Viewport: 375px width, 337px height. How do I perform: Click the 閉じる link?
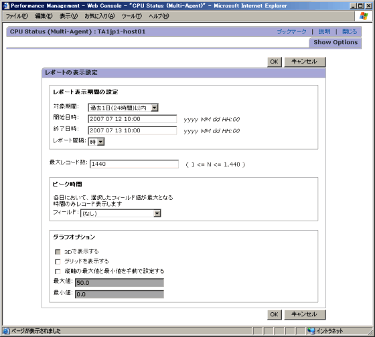pos(350,31)
